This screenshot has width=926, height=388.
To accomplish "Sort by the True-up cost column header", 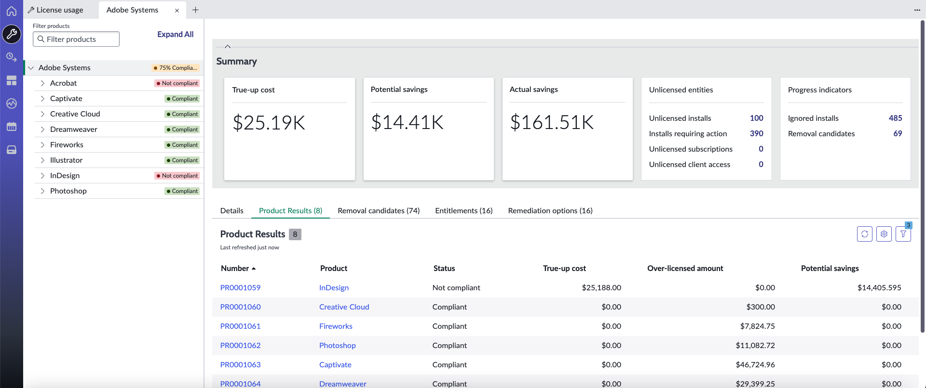I will point(564,268).
